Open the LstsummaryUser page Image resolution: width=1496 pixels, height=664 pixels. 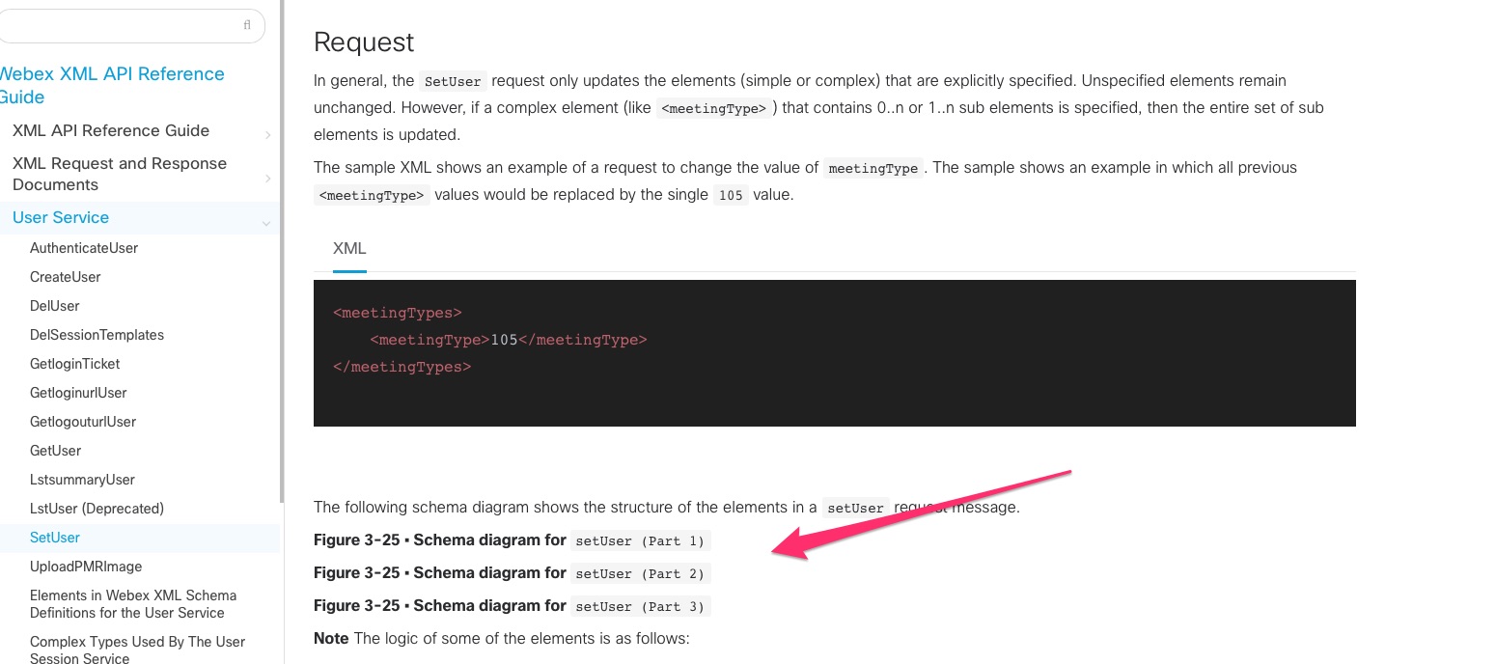coord(82,480)
